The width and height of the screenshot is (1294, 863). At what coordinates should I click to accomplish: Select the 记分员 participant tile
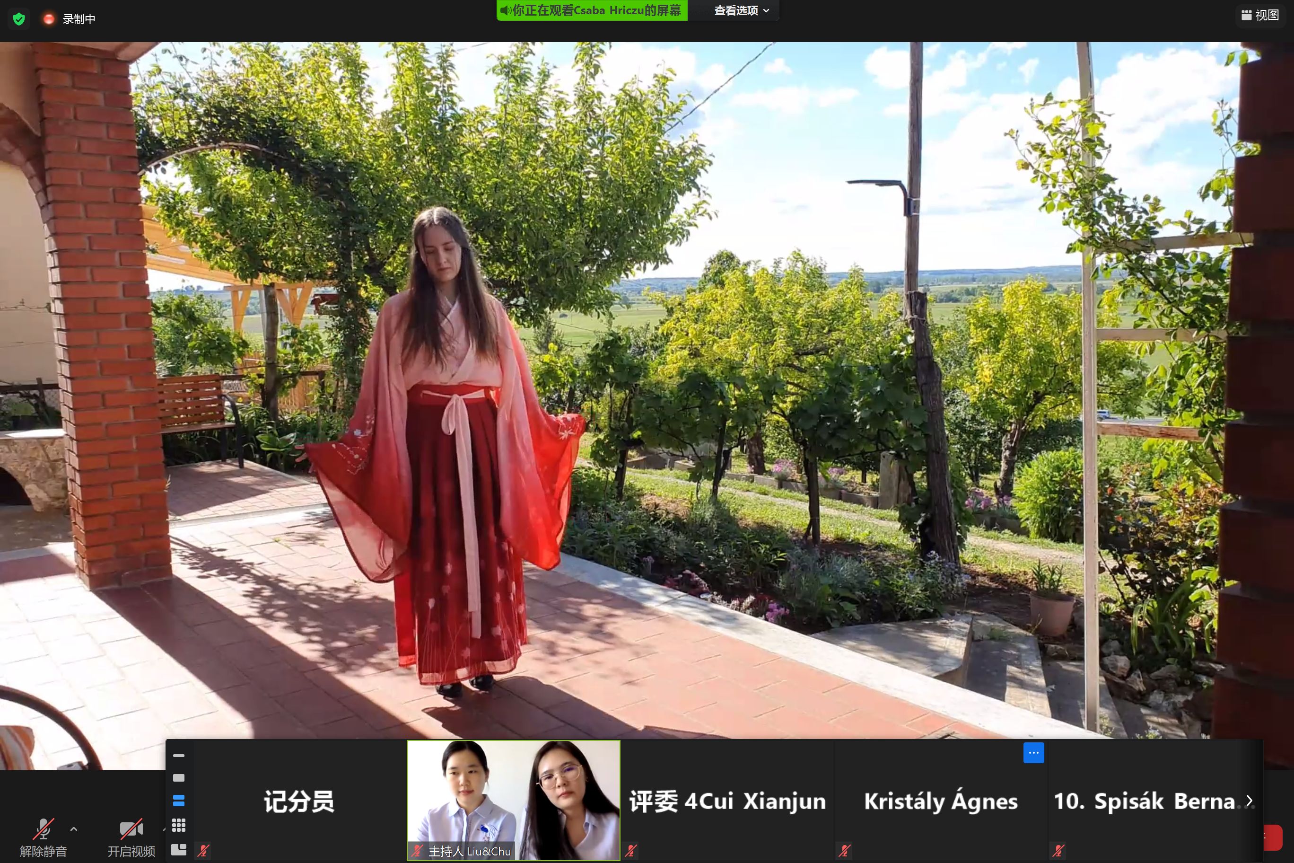[x=299, y=800]
